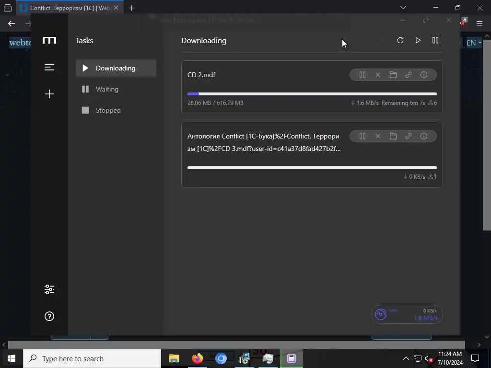Copy link of CD 2.mdf task
This screenshot has width=491, height=368.
[x=409, y=75]
